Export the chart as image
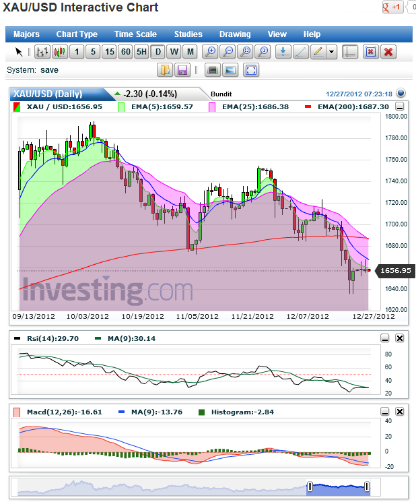Viewport: 416px width, 504px height. (230, 70)
